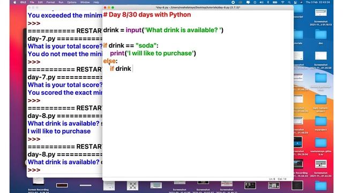Click 'You do not meet the mini' line in Shell
Image resolution: width=343 pixels, height=193 pixels.
click(x=65, y=54)
